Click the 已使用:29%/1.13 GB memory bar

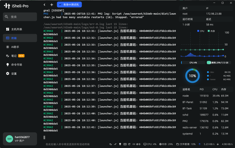[219, 63]
